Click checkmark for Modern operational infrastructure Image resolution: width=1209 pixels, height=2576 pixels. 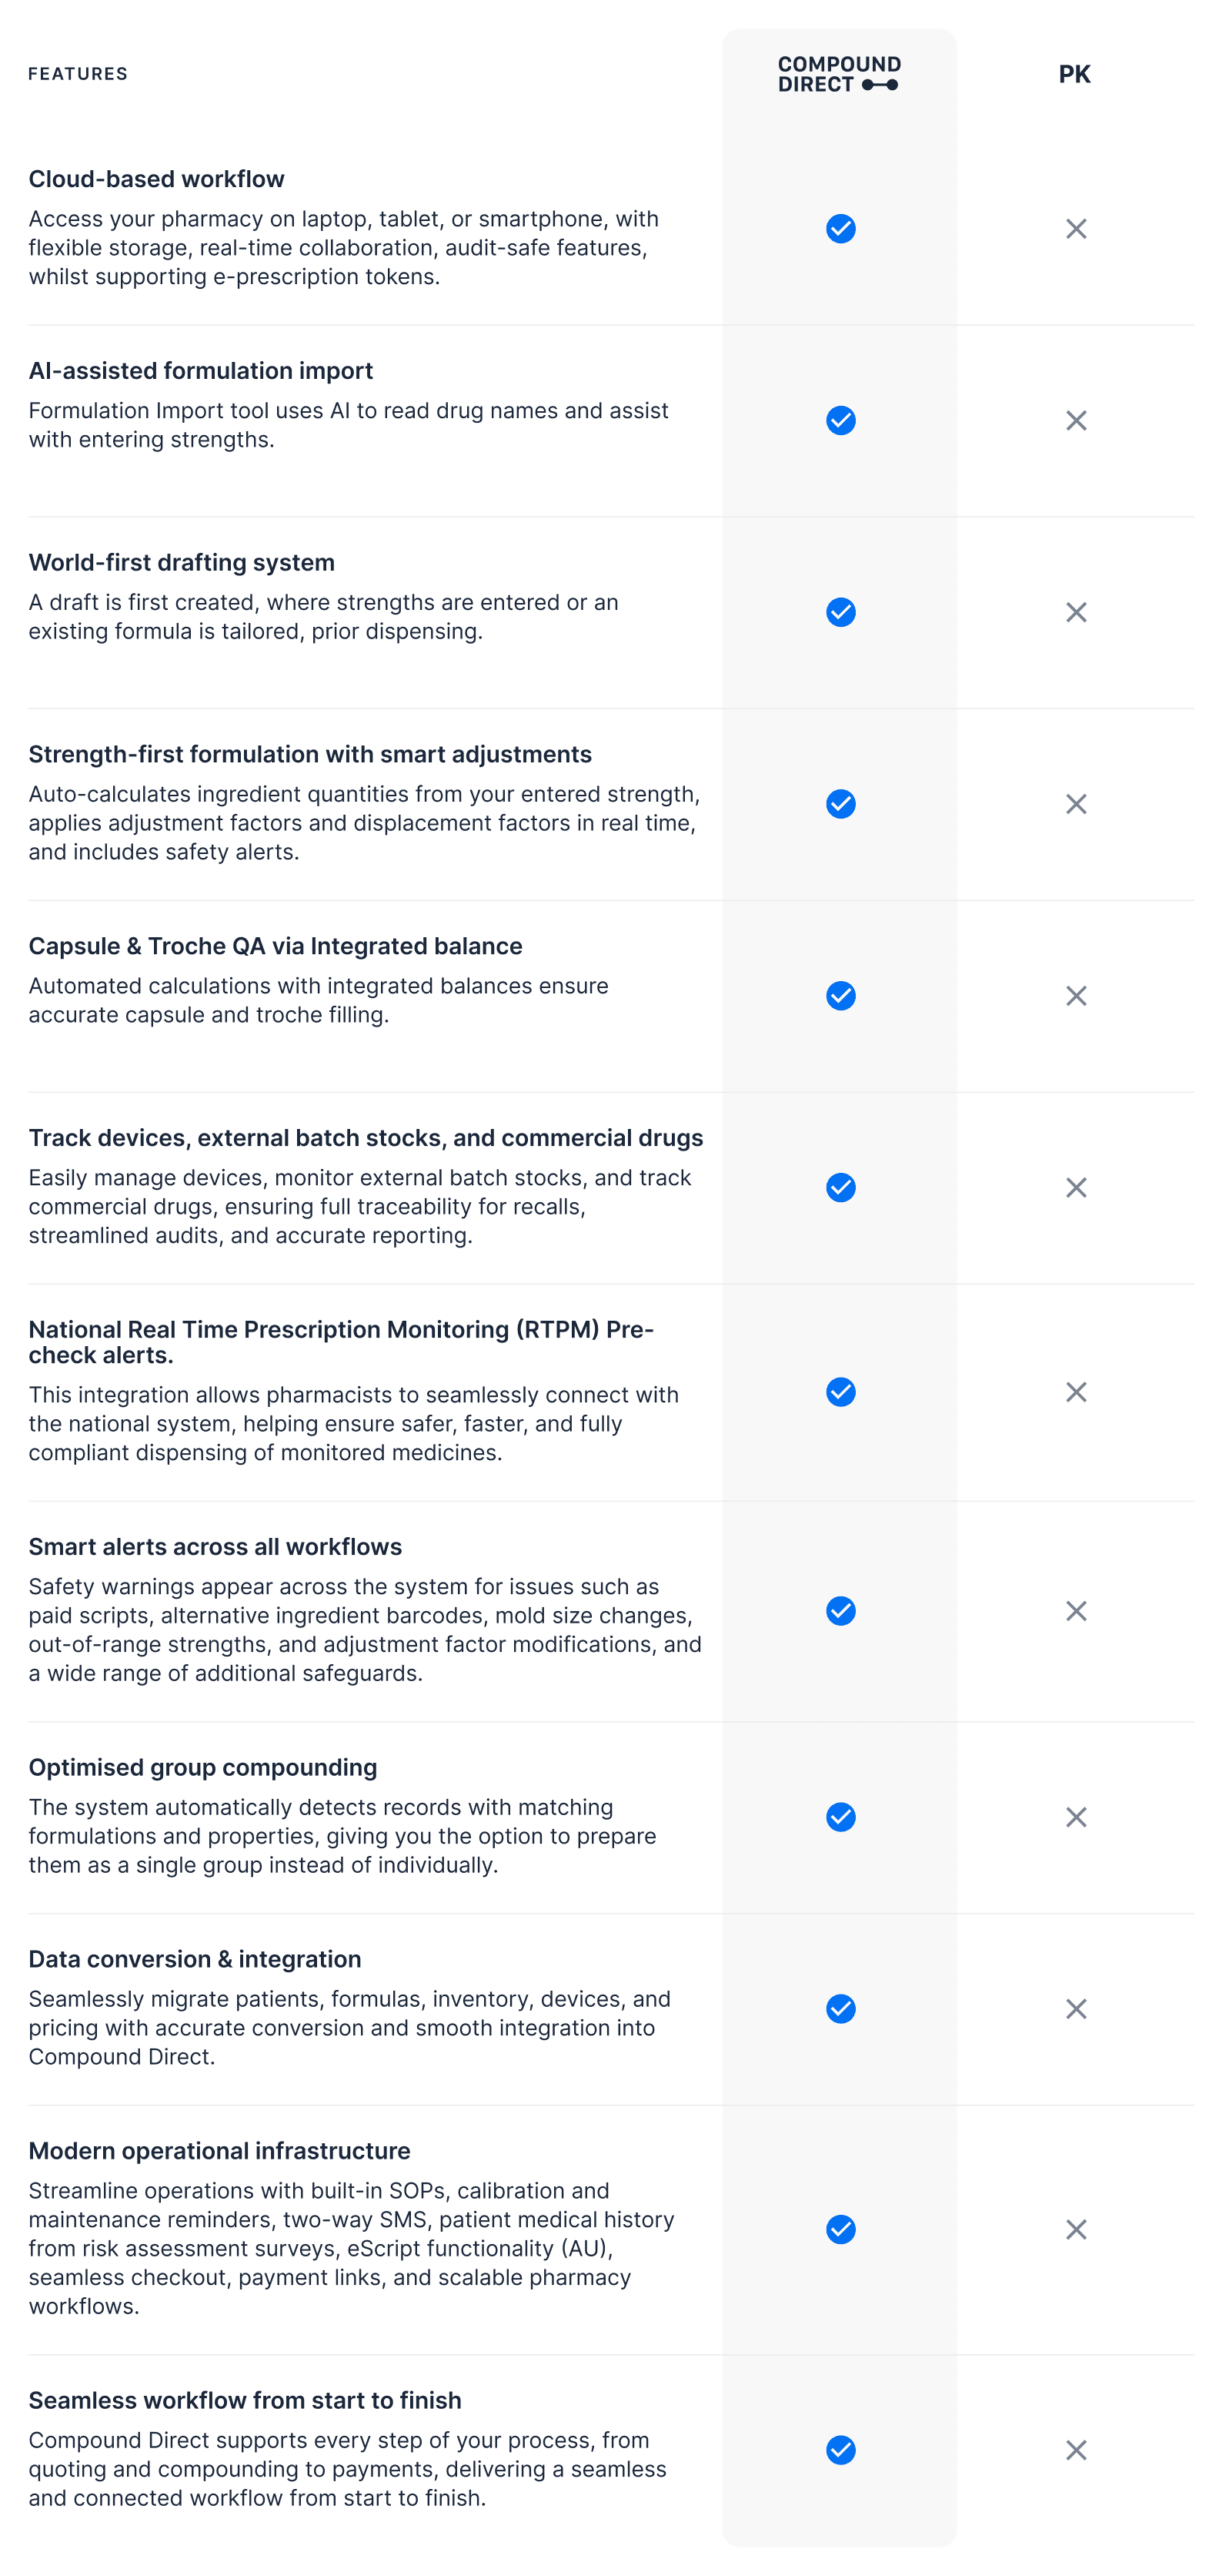click(840, 2230)
